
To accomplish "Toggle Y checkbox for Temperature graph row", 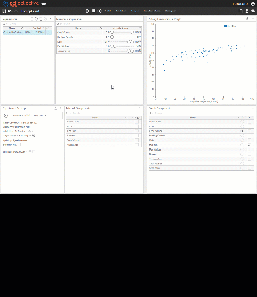I will [250, 159].
